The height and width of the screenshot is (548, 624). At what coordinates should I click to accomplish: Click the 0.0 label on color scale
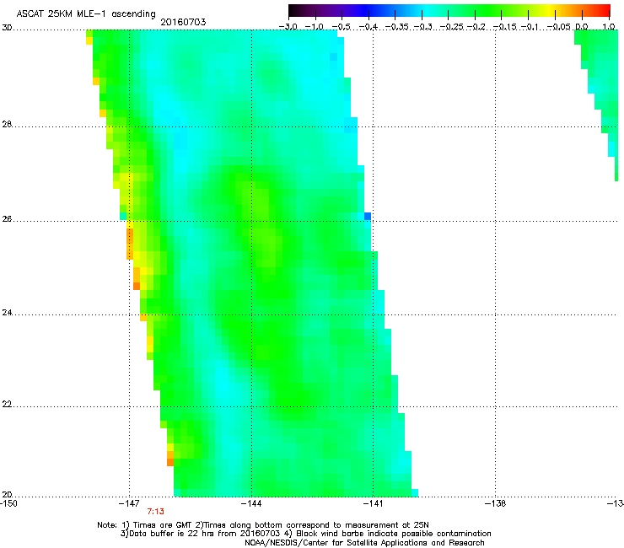pos(582,27)
